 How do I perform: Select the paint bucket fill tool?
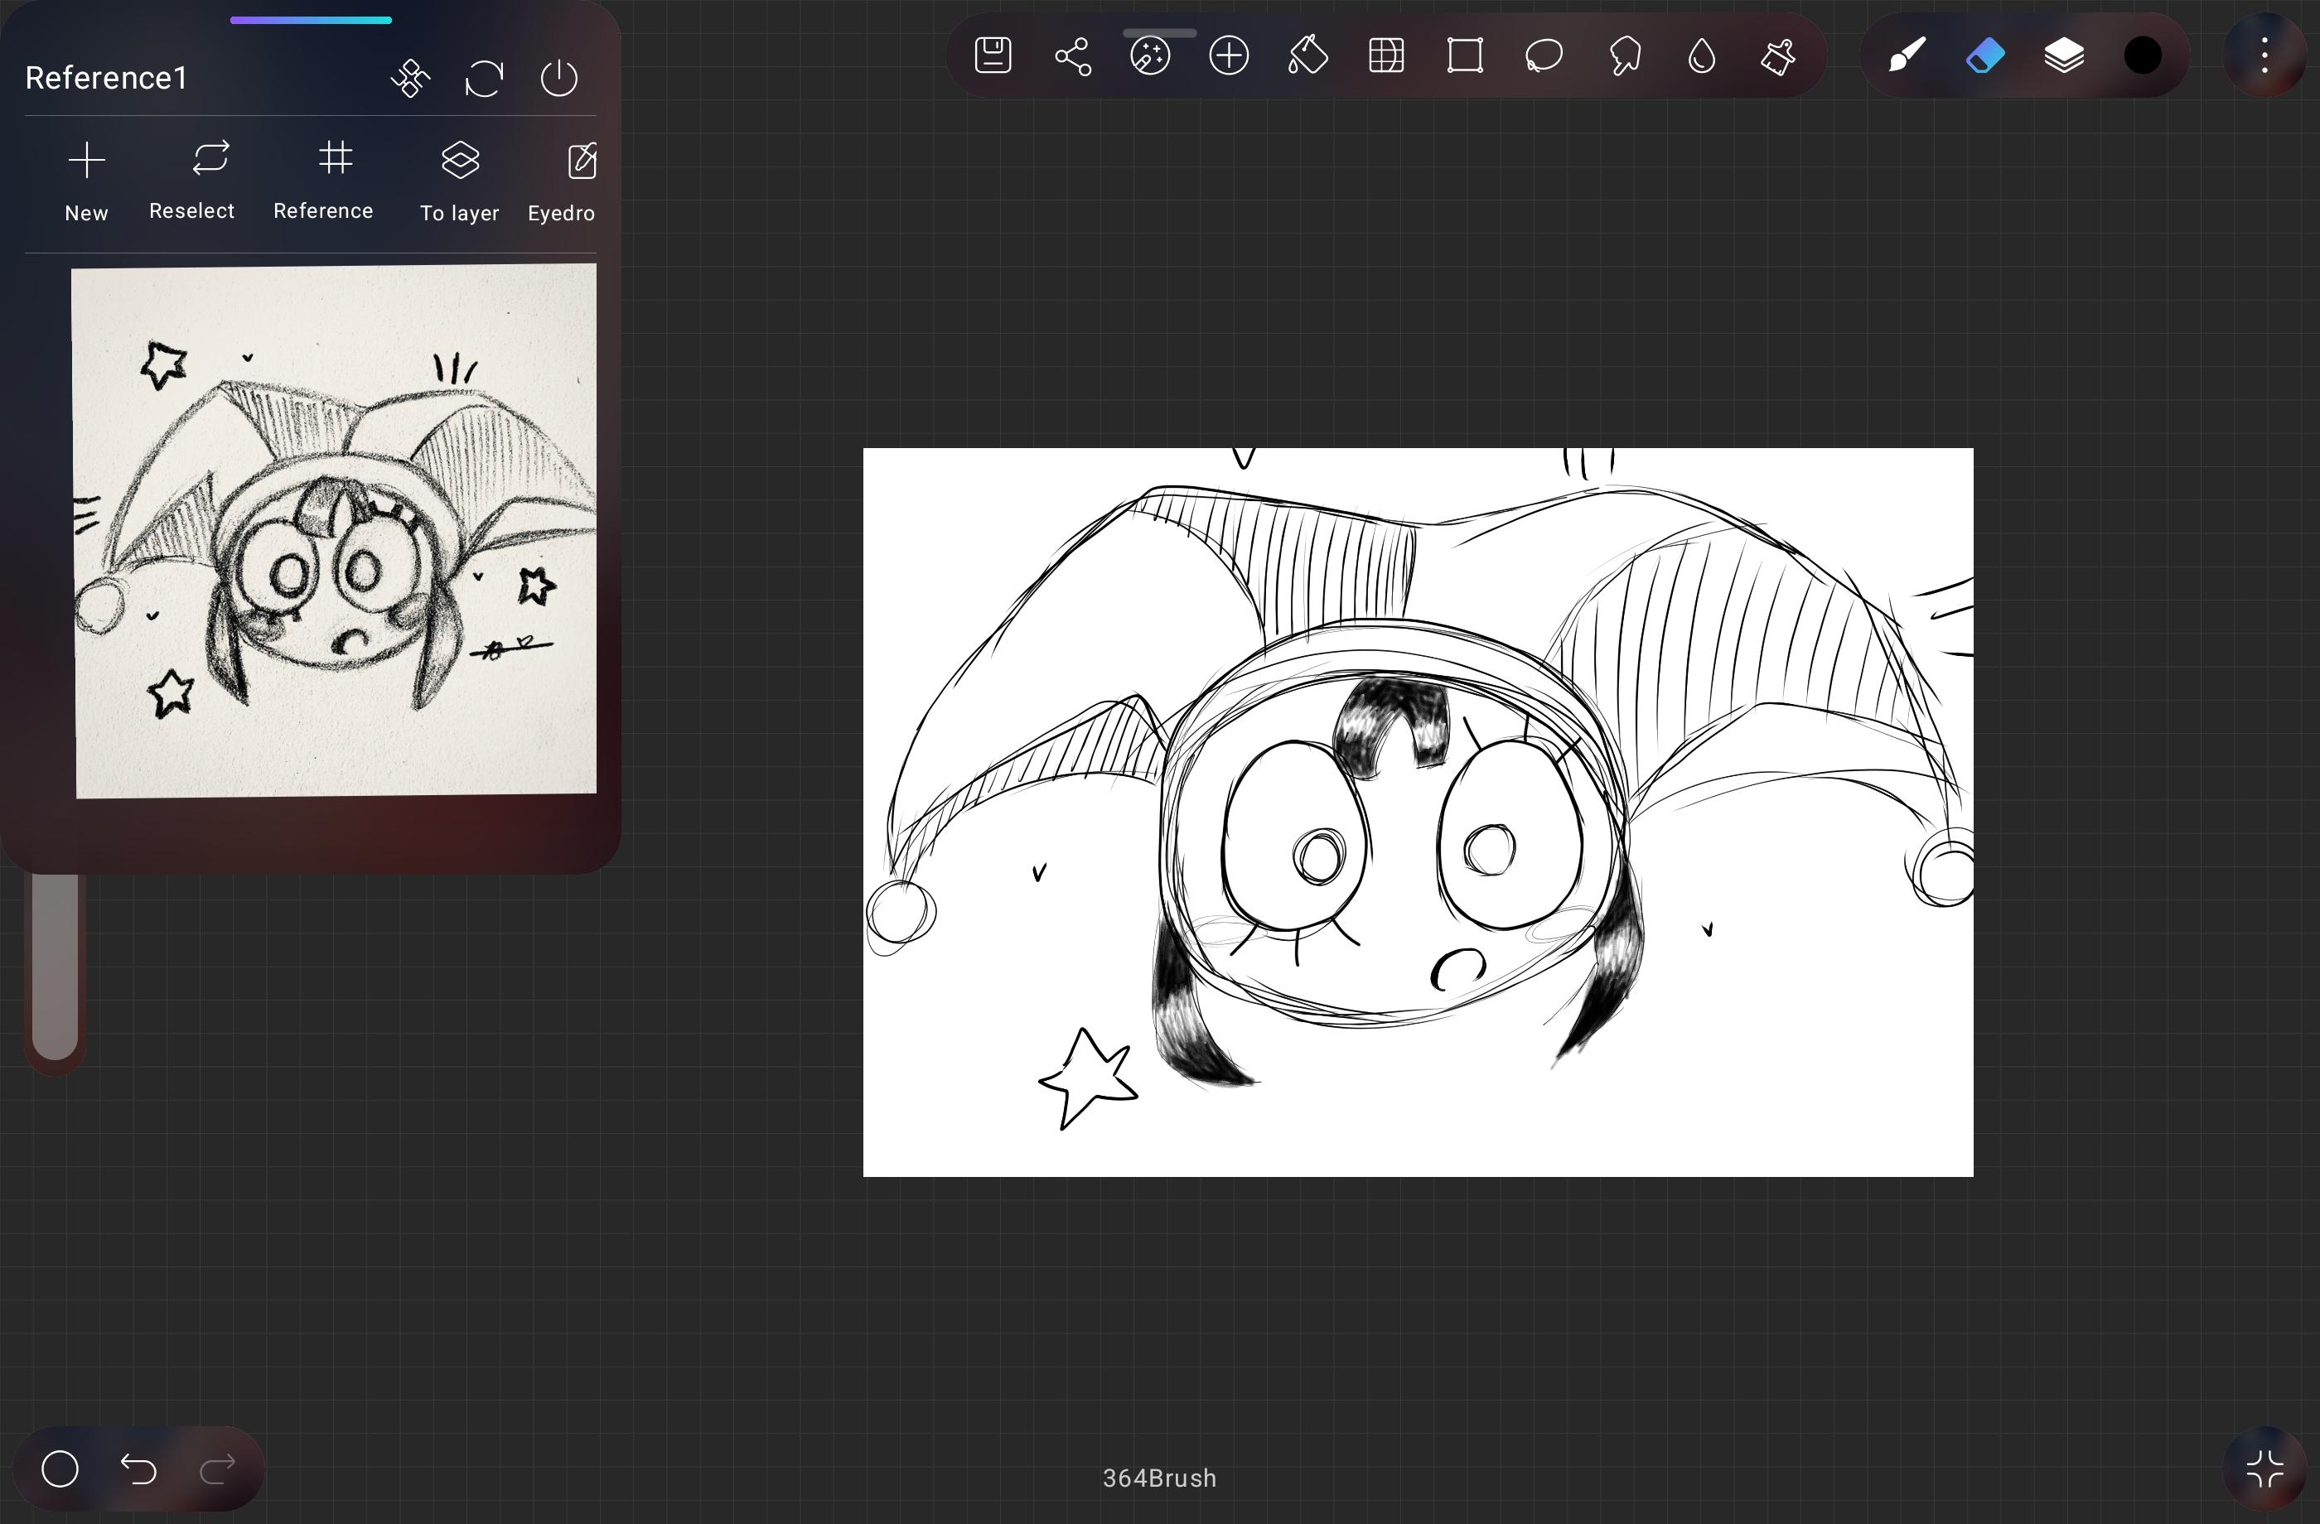point(1307,55)
